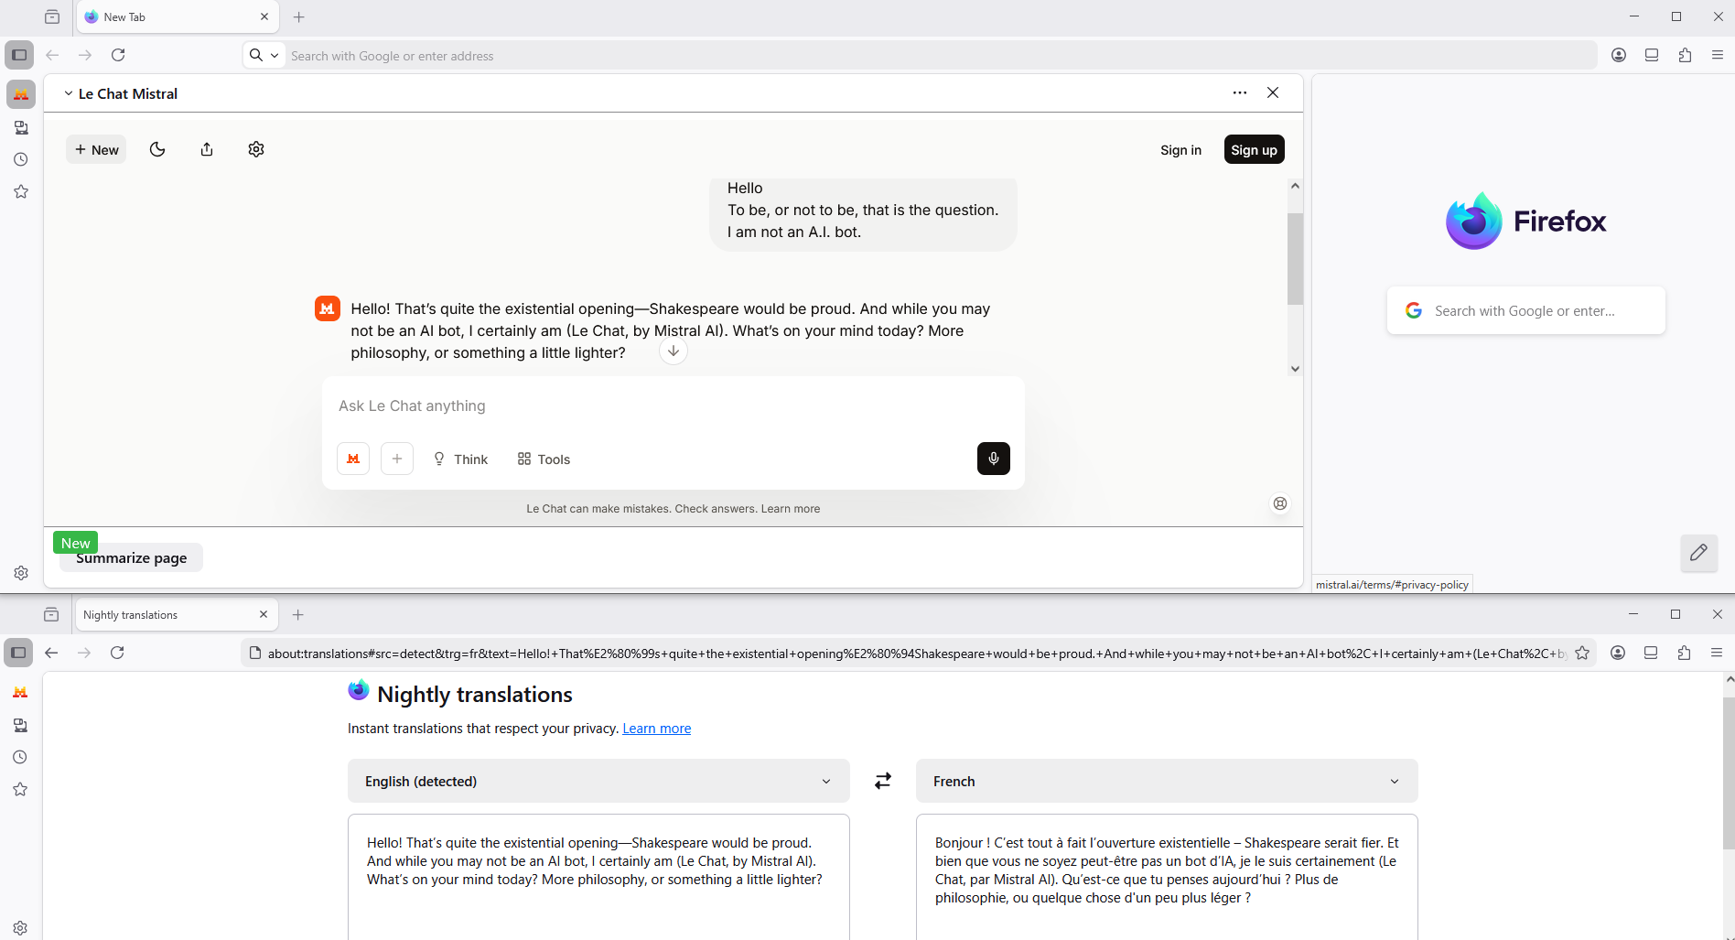Open the French target language dropdown
The image size is (1735, 940).
coord(1167,781)
